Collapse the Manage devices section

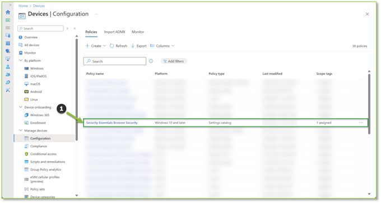click(21, 130)
